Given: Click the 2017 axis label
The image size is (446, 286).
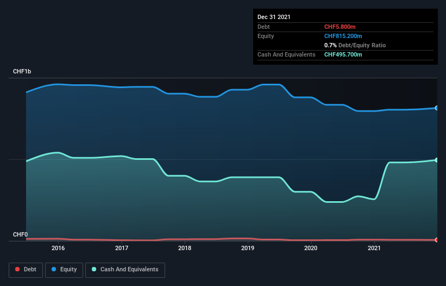Looking at the screenshot, I should coord(122,248).
